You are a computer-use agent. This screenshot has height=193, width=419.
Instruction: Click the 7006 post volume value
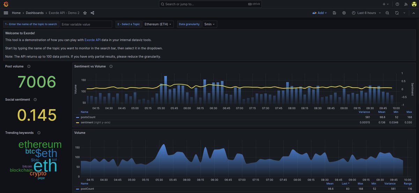pos(37,82)
